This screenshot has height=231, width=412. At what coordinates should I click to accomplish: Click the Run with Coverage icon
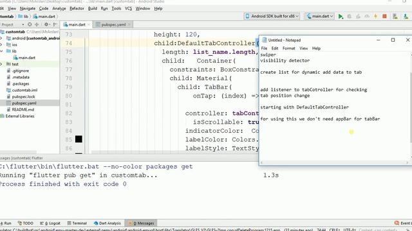(x=358, y=16)
